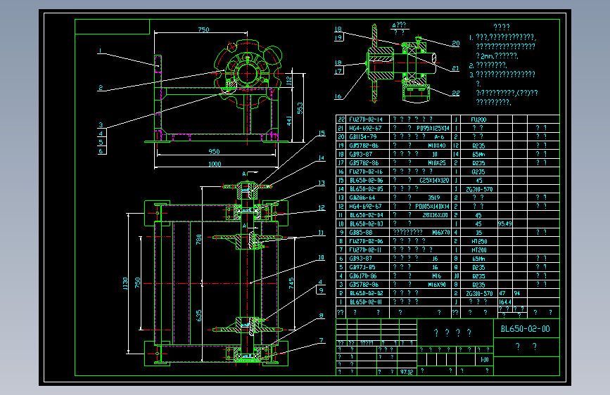Click part code BL650-02-02 in the table
Viewport: 610px width, 395px height.
366,294
